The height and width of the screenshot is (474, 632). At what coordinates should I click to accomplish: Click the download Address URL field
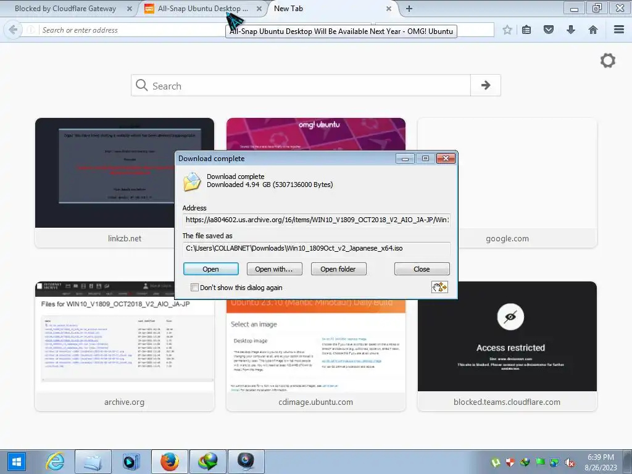click(x=317, y=220)
